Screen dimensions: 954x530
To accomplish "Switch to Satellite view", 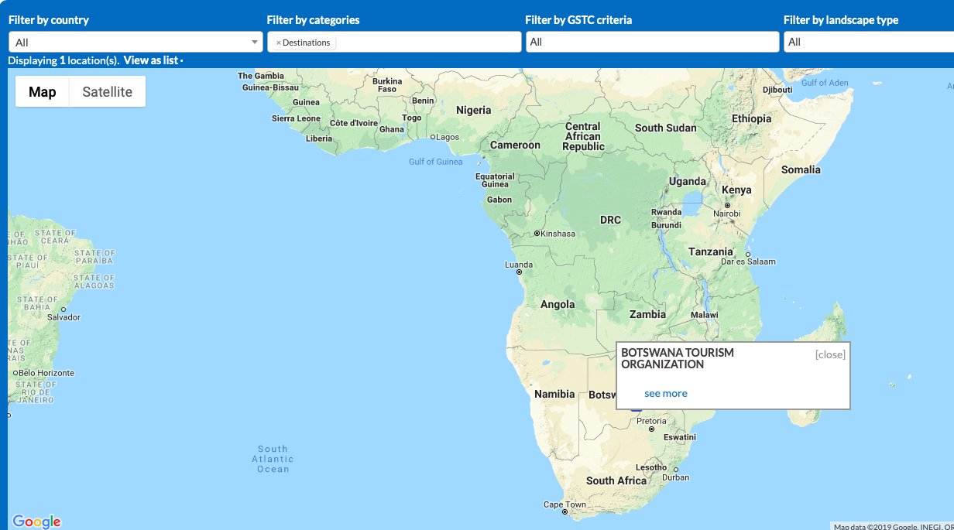I will pos(108,91).
